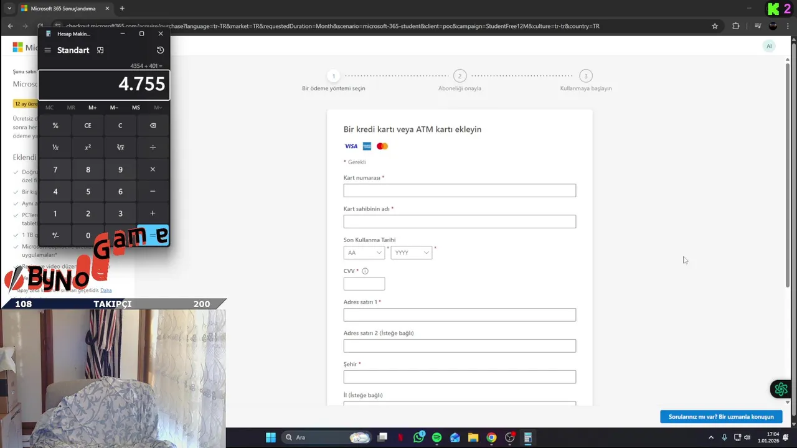Click the minus key on the calculator
The width and height of the screenshot is (797, 448).
tap(153, 192)
